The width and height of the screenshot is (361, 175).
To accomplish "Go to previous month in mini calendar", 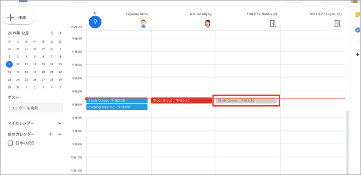I will click(52, 33).
